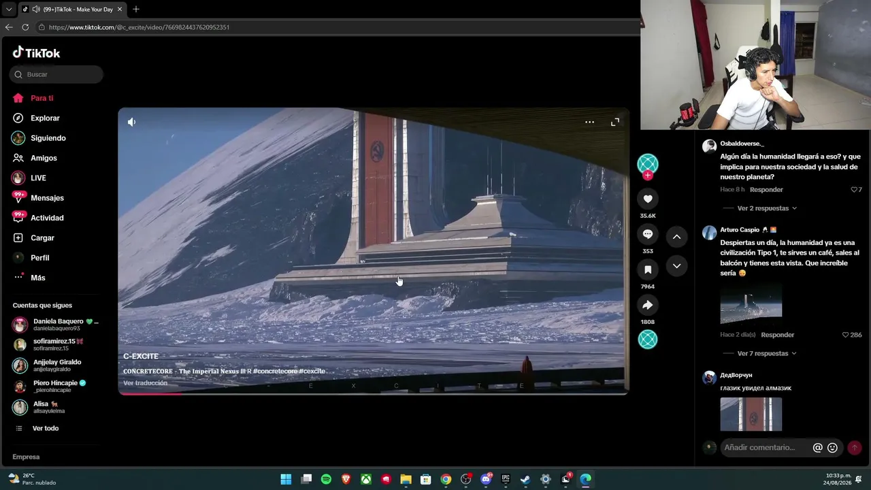Open the TikTok logo home link
Screen dimensions: 871x490
pyautogui.click(x=36, y=52)
